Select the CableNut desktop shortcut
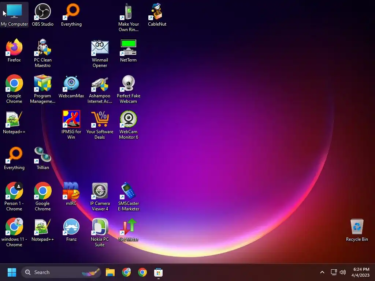Image resolution: width=375 pixels, height=281 pixels. 157,15
